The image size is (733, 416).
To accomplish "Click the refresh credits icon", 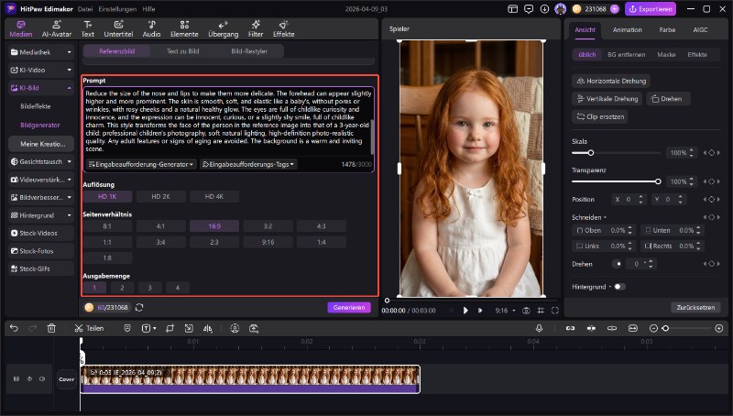I will [139, 308].
